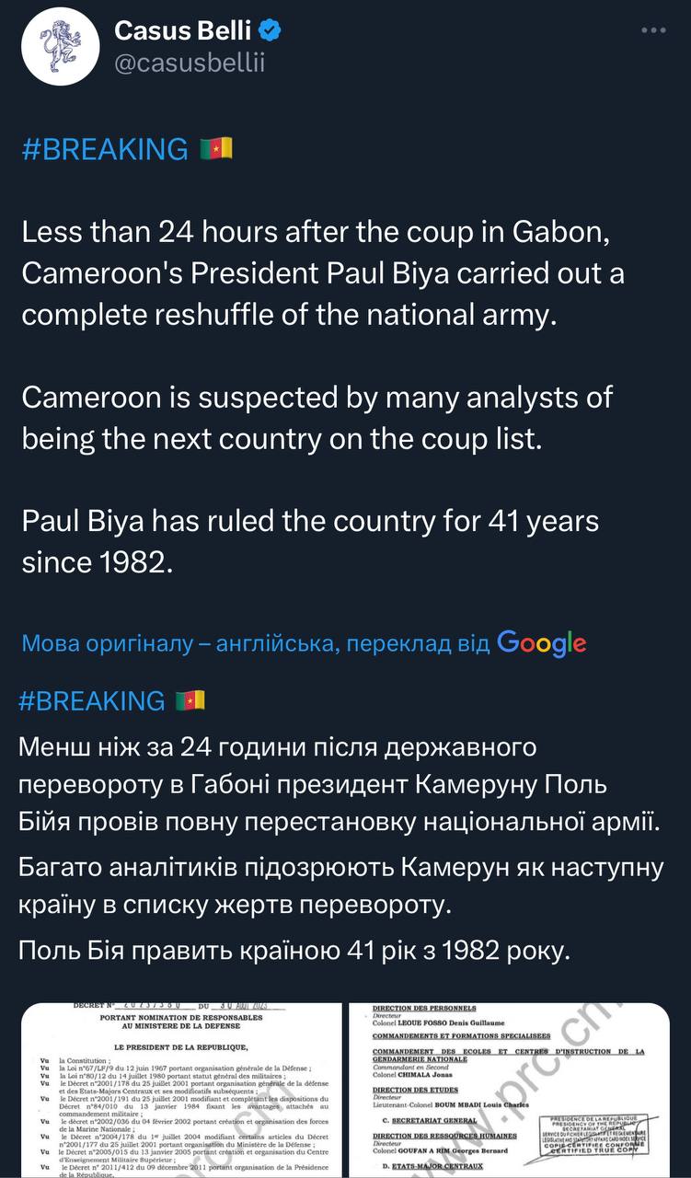
Task: Click the Cameroon flag emoji in the Ukrainian translation
Action: 190,701
